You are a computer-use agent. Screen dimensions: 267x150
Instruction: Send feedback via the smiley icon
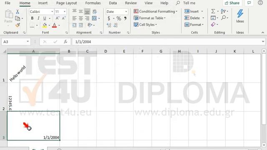[260, 3]
